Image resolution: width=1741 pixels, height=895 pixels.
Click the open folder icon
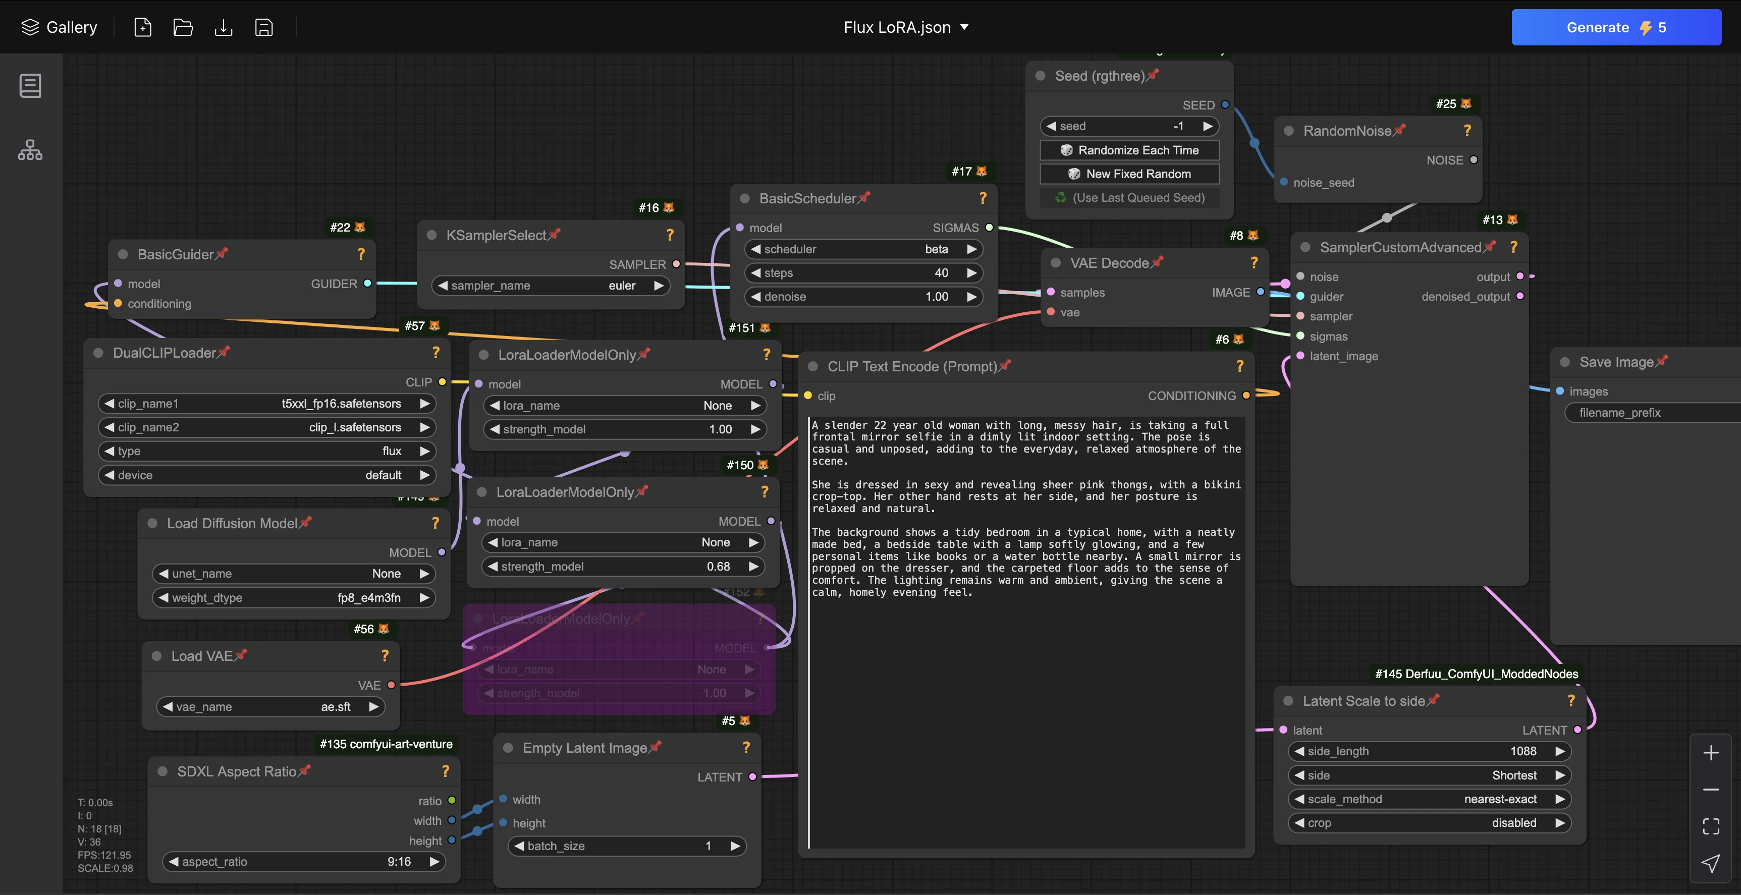183,27
